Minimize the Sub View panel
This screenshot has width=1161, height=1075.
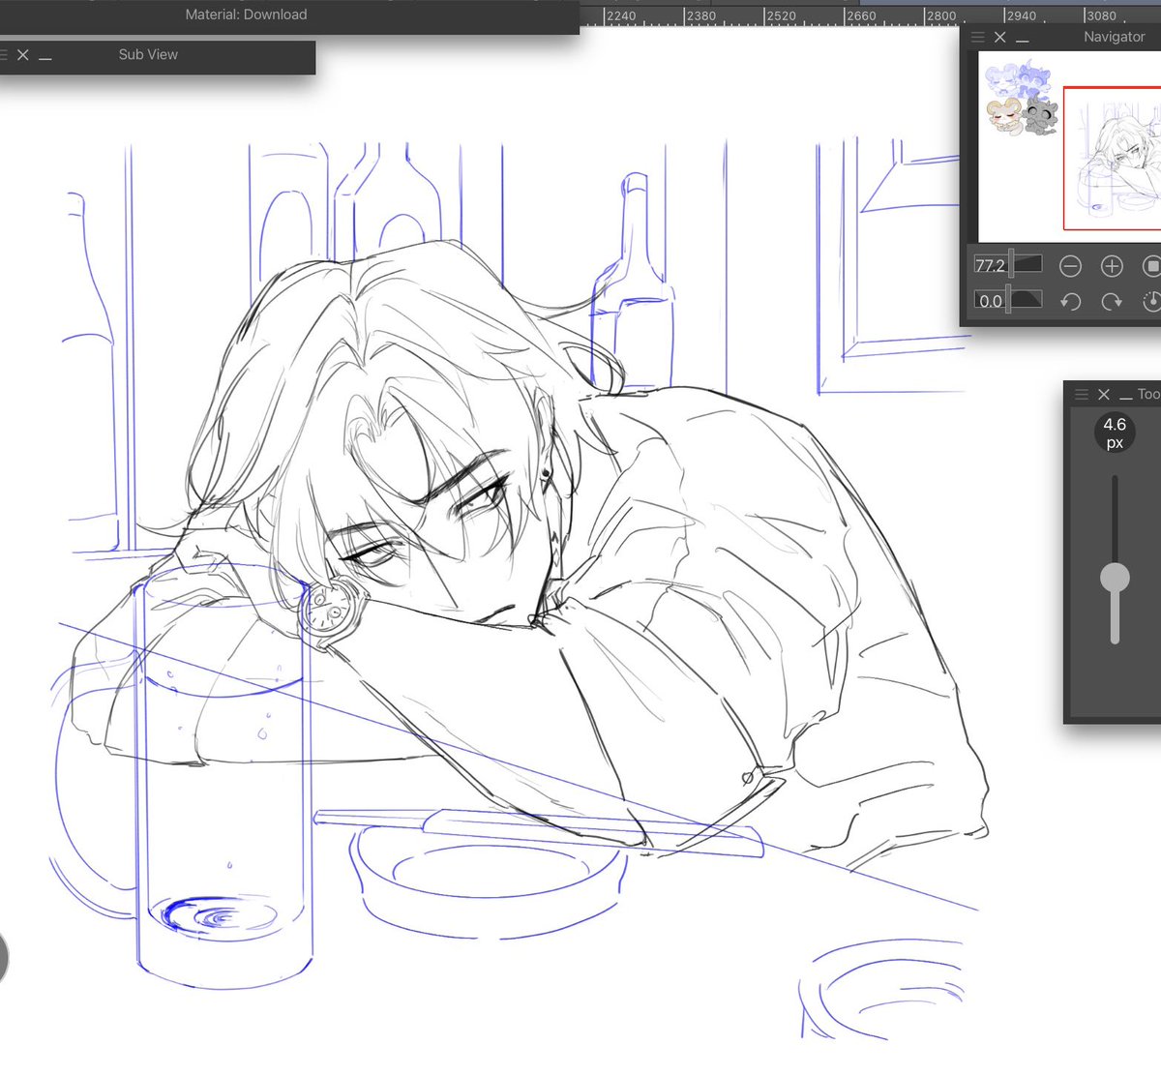[x=45, y=60]
